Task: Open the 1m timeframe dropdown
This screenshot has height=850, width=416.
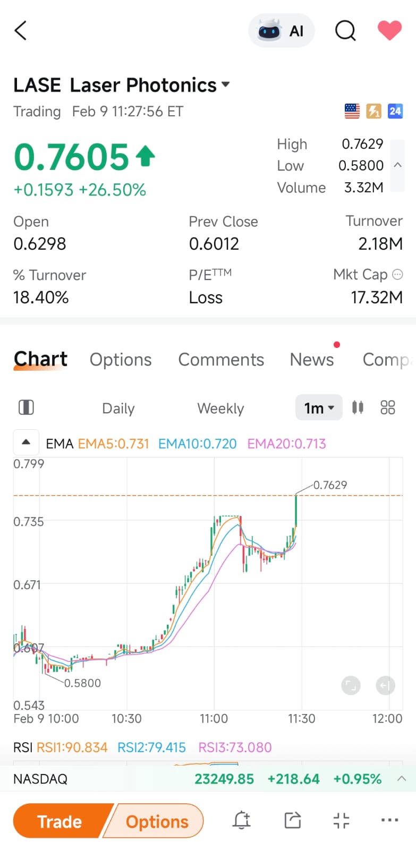Action: (x=319, y=408)
